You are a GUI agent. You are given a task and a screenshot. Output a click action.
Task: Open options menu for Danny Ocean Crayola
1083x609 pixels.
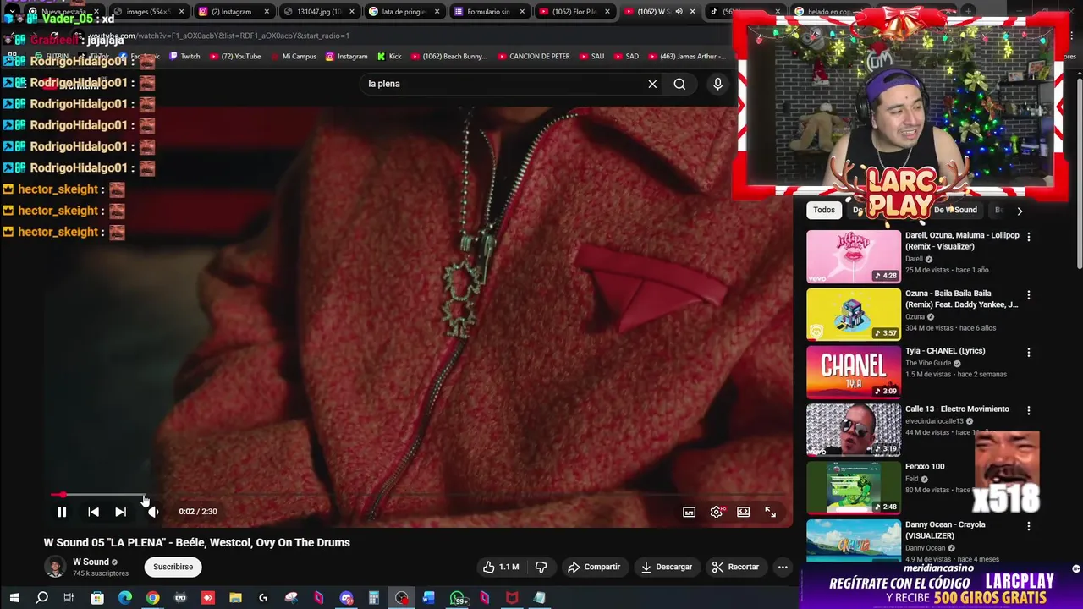click(1029, 526)
